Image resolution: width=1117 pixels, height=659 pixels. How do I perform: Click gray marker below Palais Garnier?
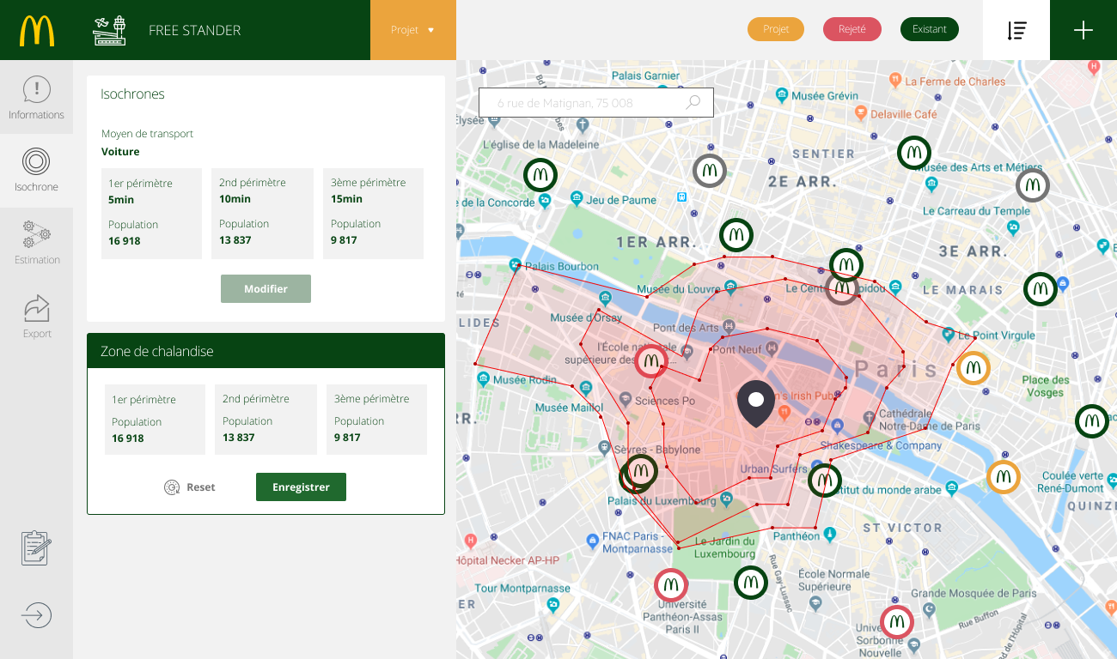[x=710, y=171]
